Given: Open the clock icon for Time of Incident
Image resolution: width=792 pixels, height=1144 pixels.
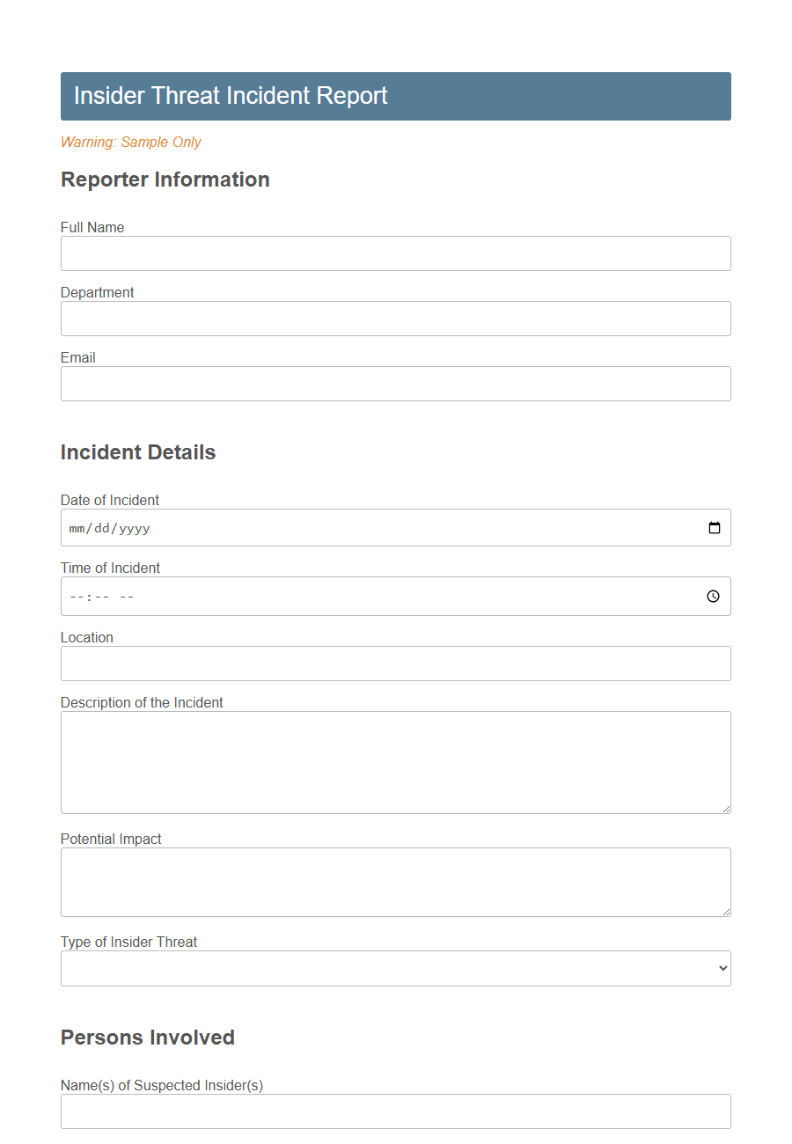Looking at the screenshot, I should [x=713, y=596].
